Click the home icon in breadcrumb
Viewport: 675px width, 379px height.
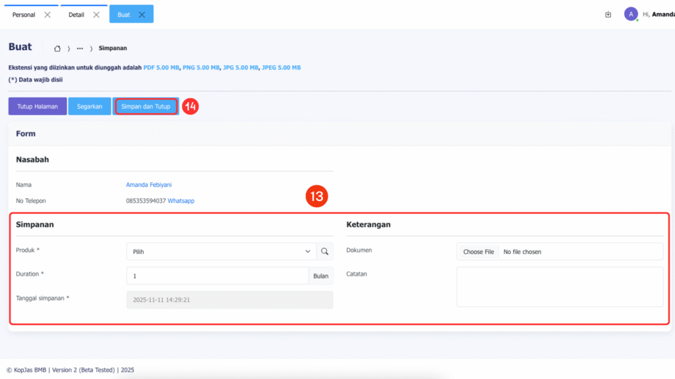click(57, 48)
